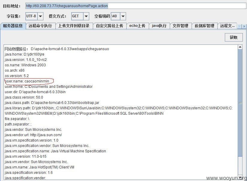Click the 获取 button
This screenshot has width=247, height=181.
tap(234, 37)
